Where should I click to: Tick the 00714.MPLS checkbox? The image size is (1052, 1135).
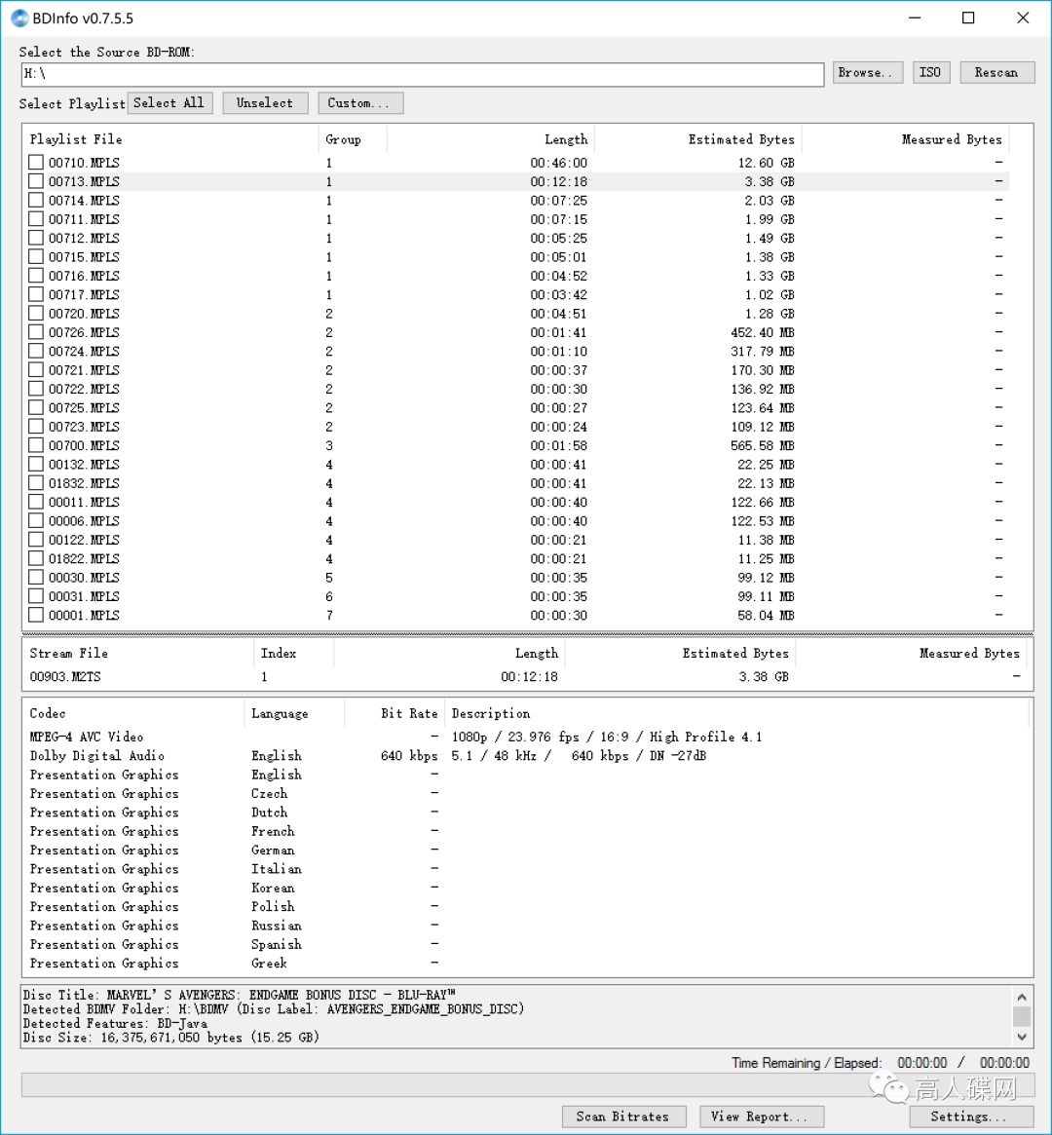pos(35,200)
